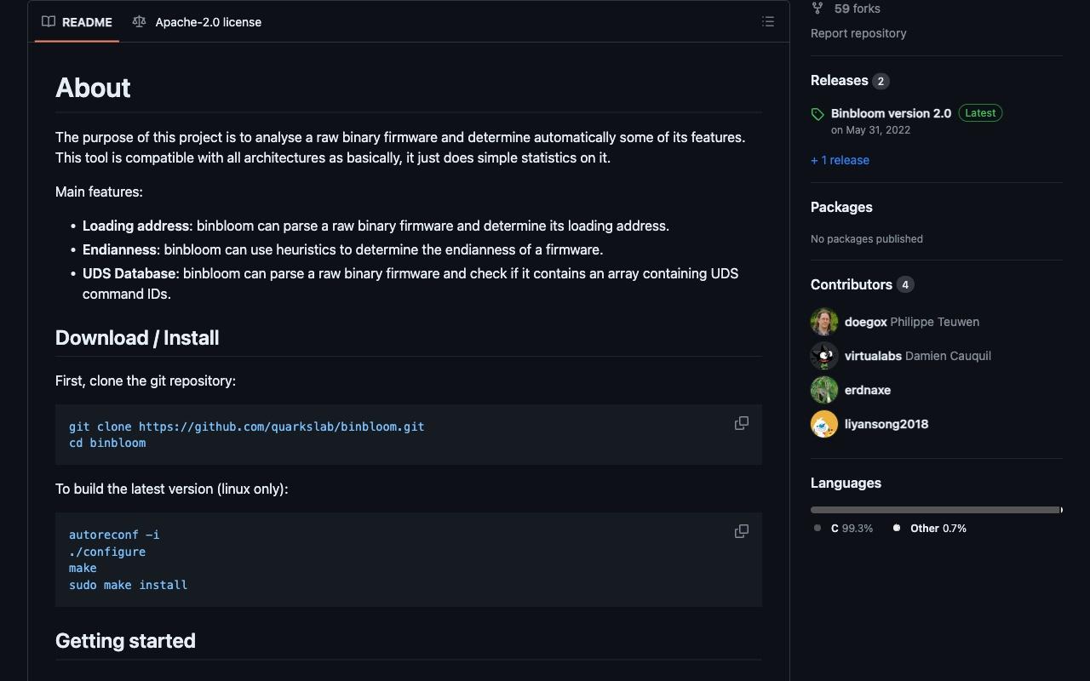1090x681 pixels.
Task: Open doegox avatar image
Action: coord(824,322)
